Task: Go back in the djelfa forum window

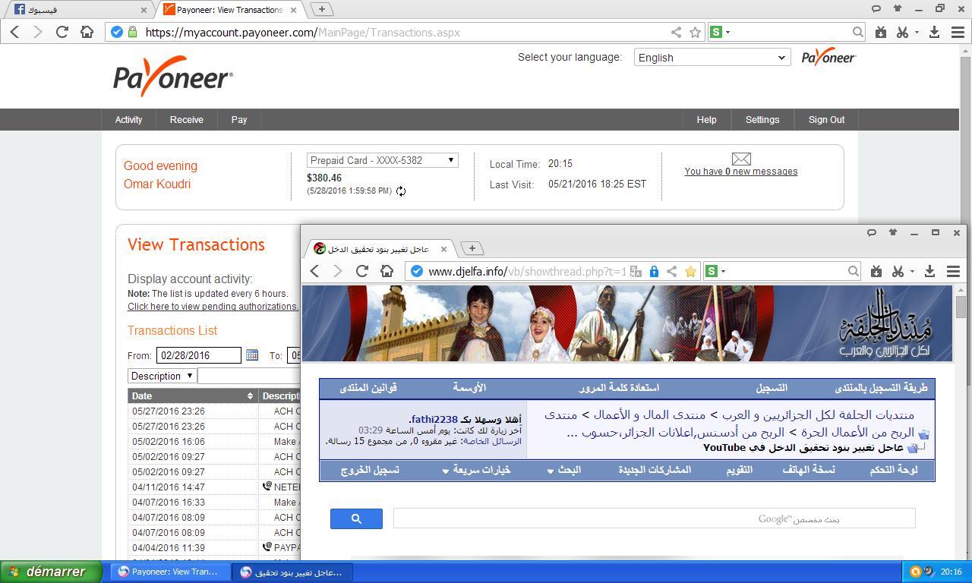Action: tap(314, 271)
